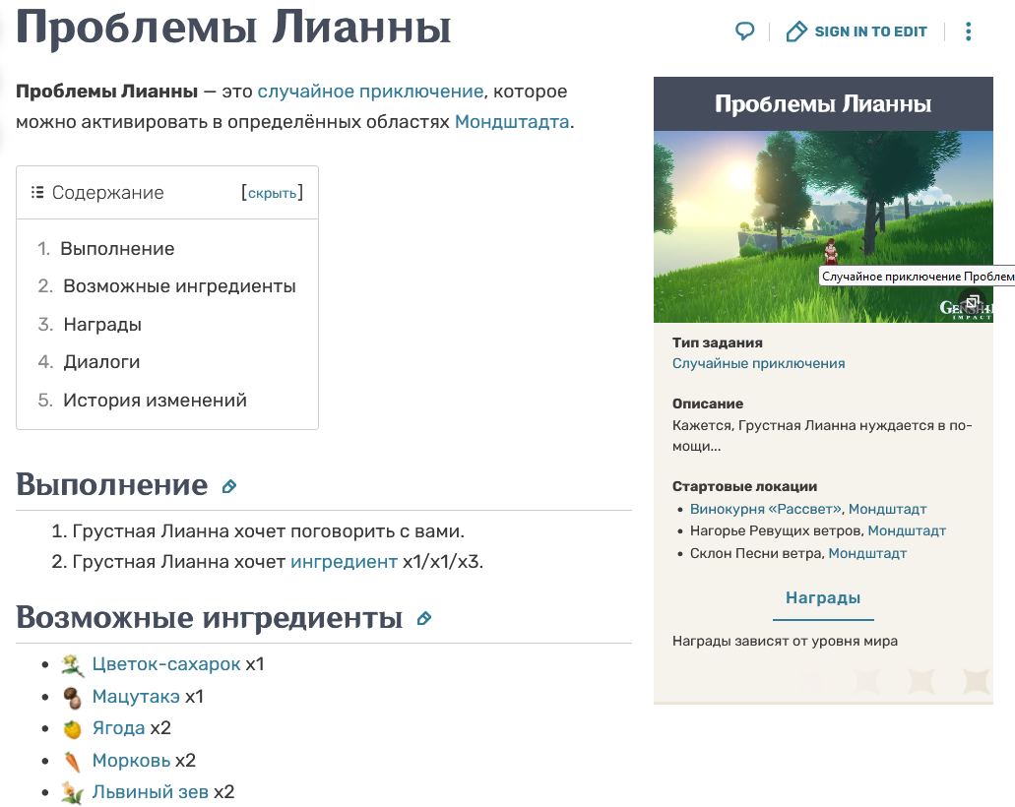The height and width of the screenshot is (807, 1015).
Task: Edit the Возможные ингредиенты section pencil icon
Action: (424, 619)
